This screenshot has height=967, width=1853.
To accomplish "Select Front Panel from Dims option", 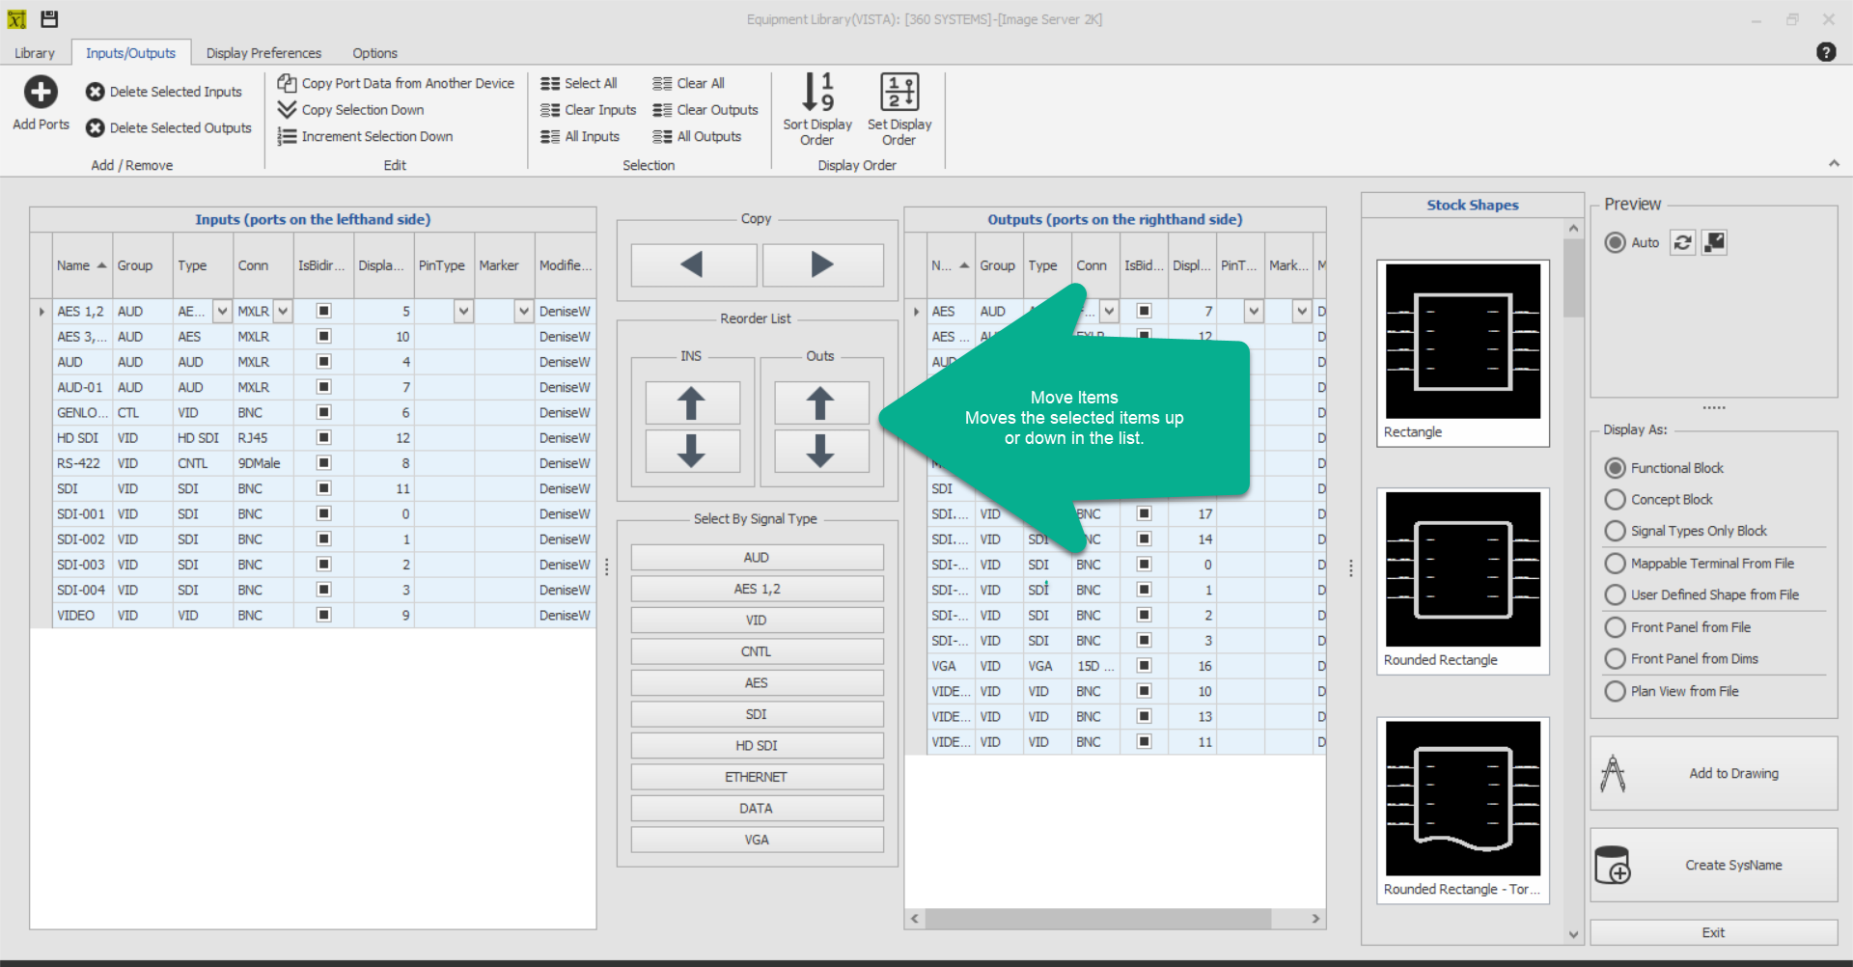I will pos(1615,659).
